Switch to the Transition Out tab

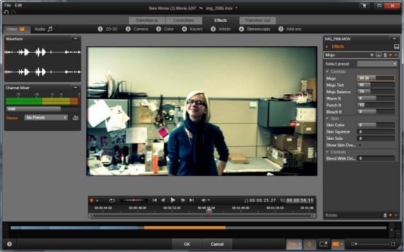point(257,20)
